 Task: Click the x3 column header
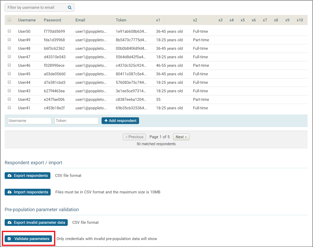(220, 20)
